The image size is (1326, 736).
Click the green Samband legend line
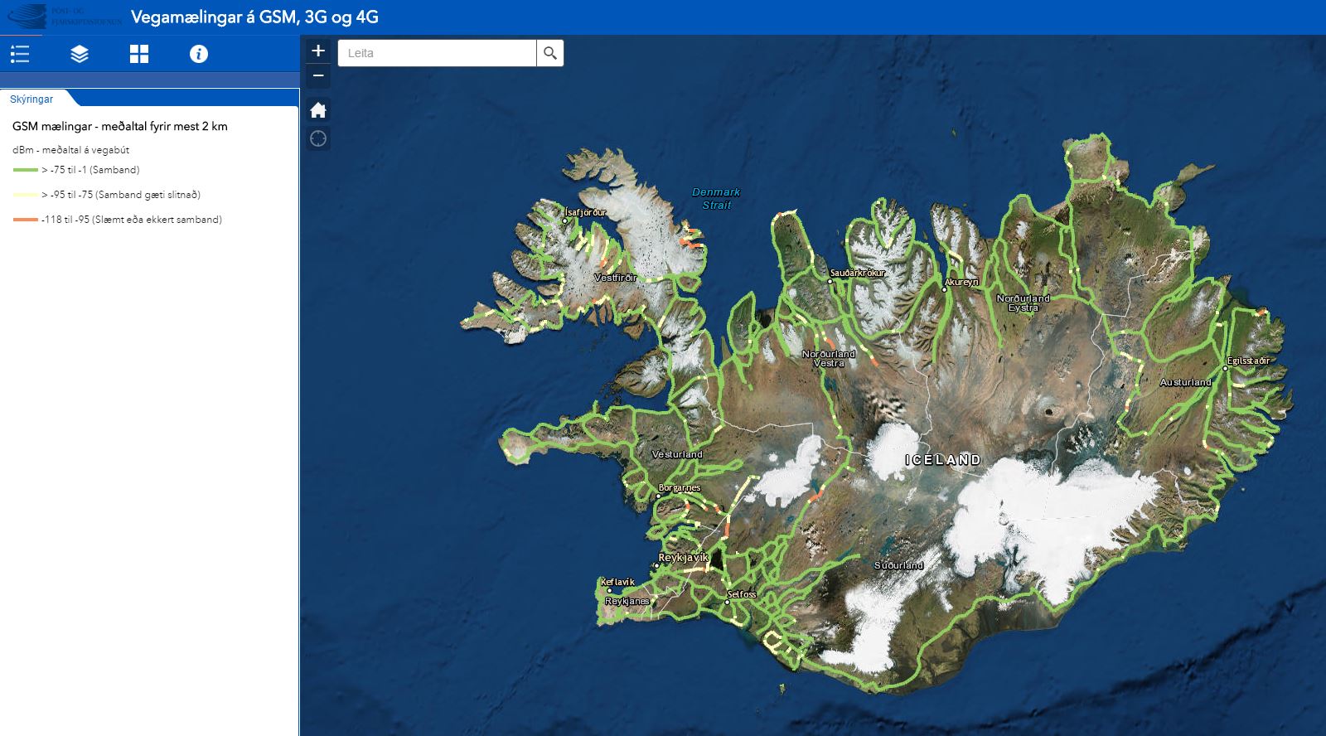pyautogui.click(x=26, y=170)
